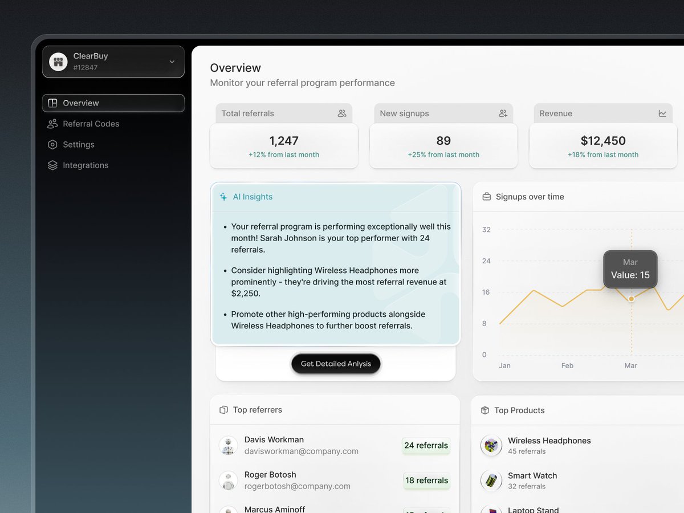Click the $12,450 revenue value
Screen dimensions: 684x513
(603, 141)
